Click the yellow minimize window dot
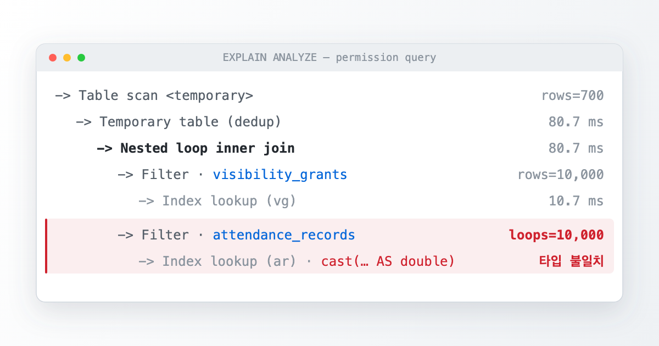 [67, 58]
